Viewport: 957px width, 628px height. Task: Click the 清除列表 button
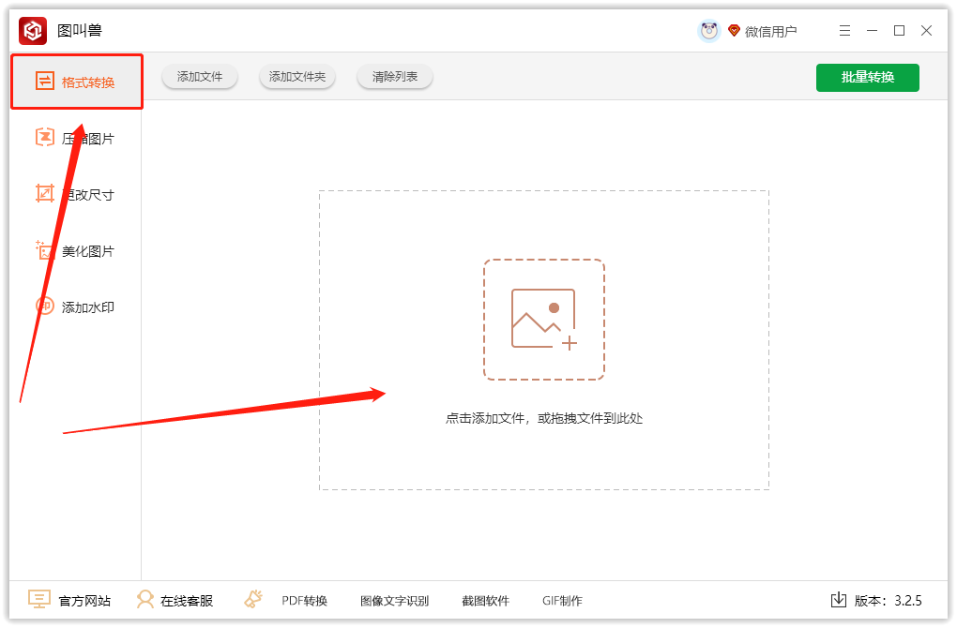click(x=394, y=77)
